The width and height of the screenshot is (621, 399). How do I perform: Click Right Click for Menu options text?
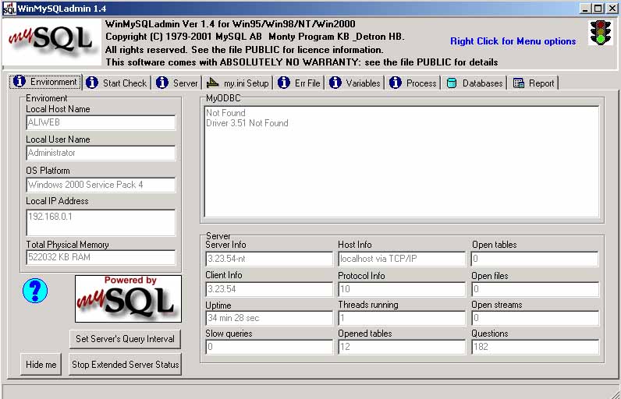pos(513,41)
